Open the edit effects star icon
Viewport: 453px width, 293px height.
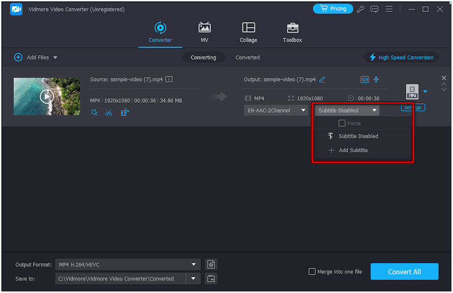94,113
